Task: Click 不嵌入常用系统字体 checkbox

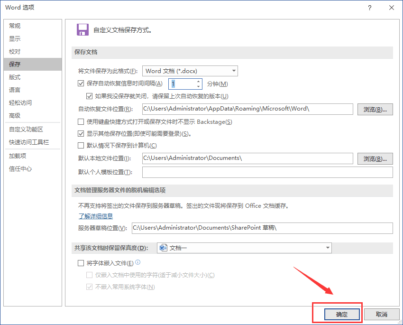Action: tap(89, 287)
